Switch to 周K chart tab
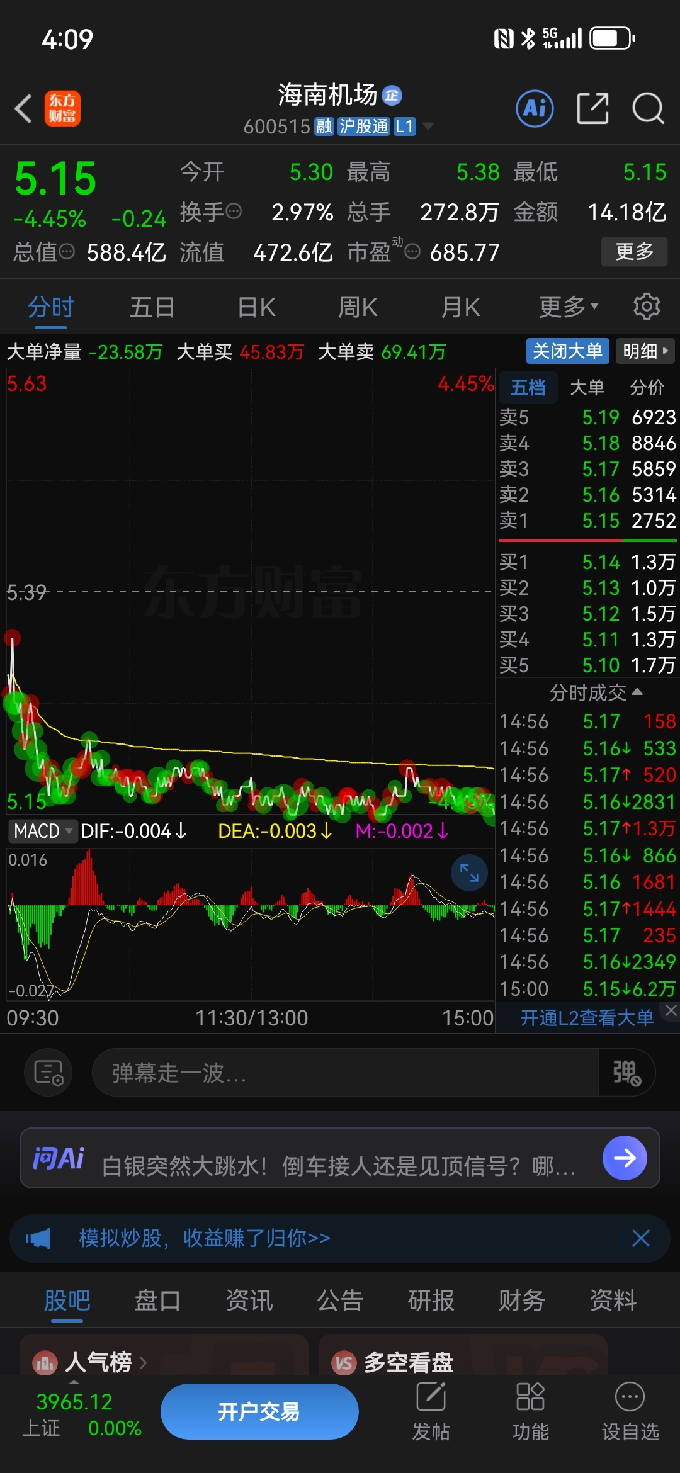This screenshot has height=1473, width=680. 358,307
